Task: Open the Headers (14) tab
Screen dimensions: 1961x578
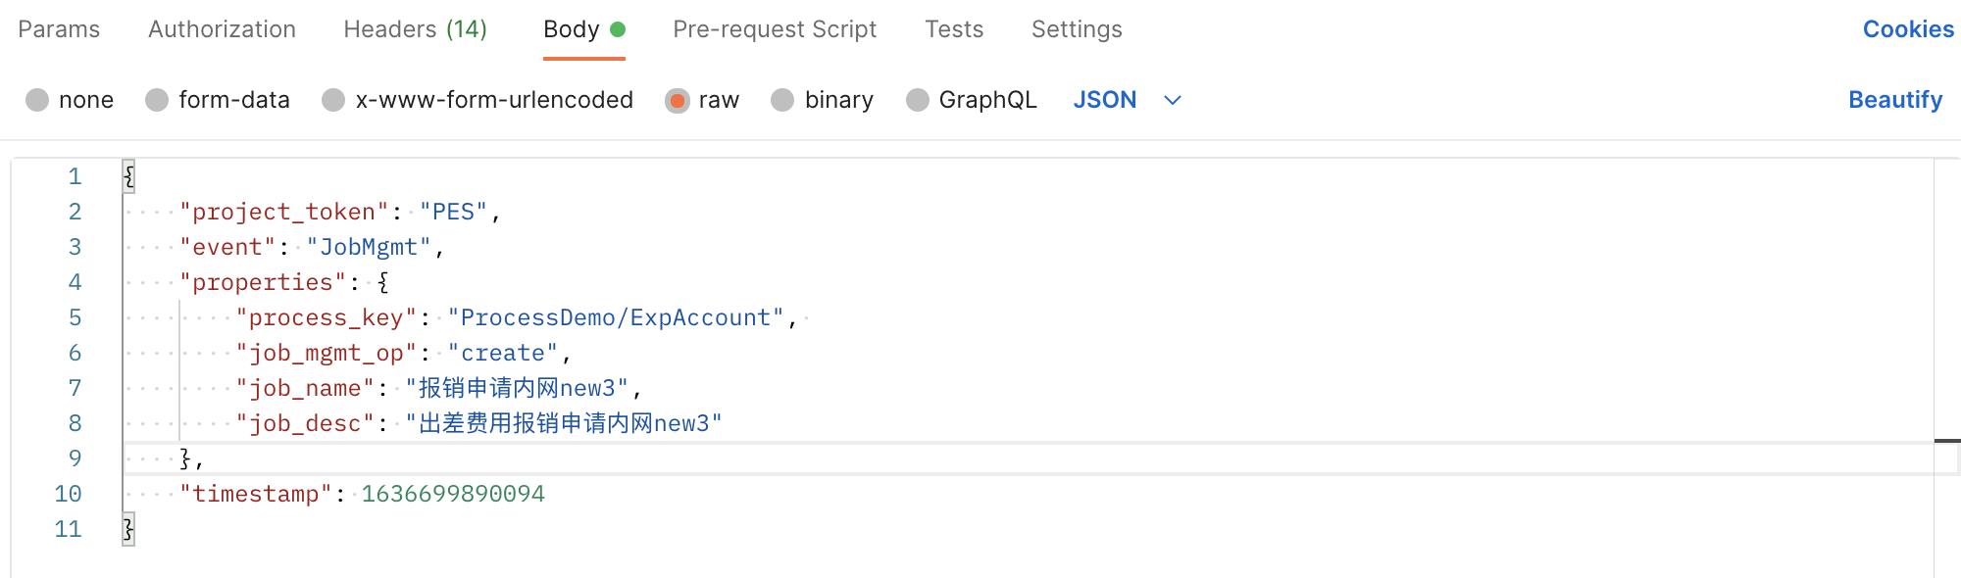Action: pos(415,29)
